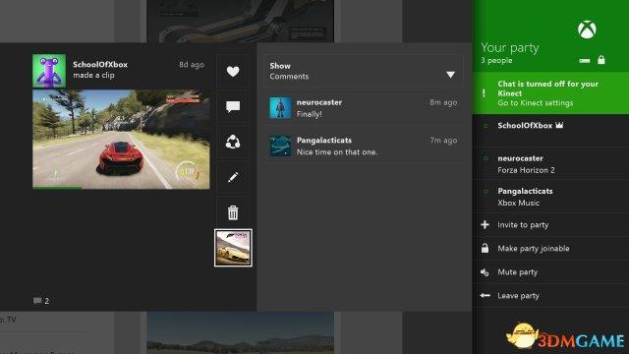
Task: Open neurocaster's avatar in comments
Action: click(280, 107)
